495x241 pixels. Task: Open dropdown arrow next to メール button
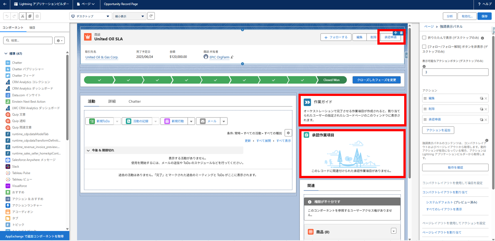[224, 121]
